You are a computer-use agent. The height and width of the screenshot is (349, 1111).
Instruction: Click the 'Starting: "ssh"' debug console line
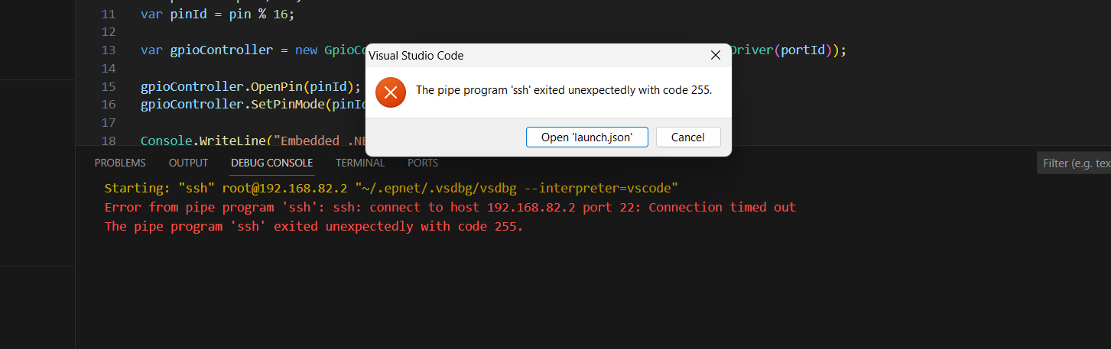391,188
